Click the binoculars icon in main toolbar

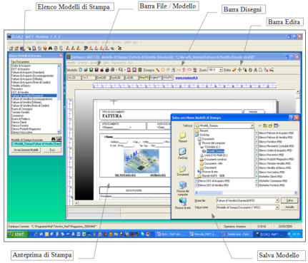(50, 48)
